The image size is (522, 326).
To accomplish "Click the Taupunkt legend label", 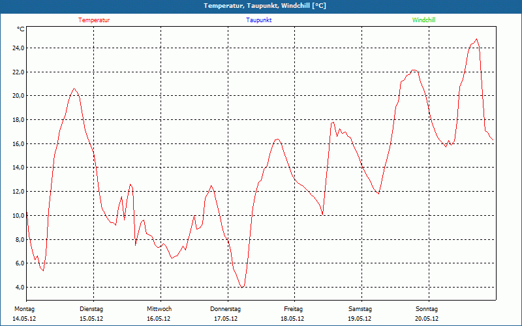I will tap(258, 20).
